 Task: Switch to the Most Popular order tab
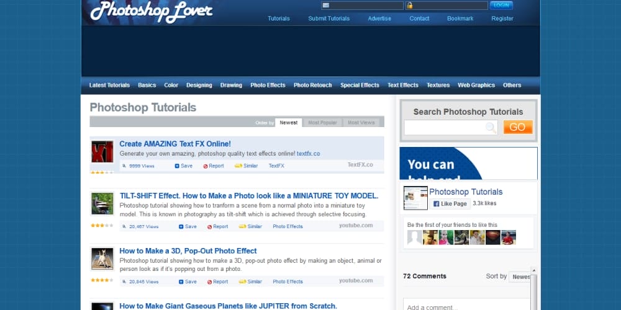tap(322, 123)
